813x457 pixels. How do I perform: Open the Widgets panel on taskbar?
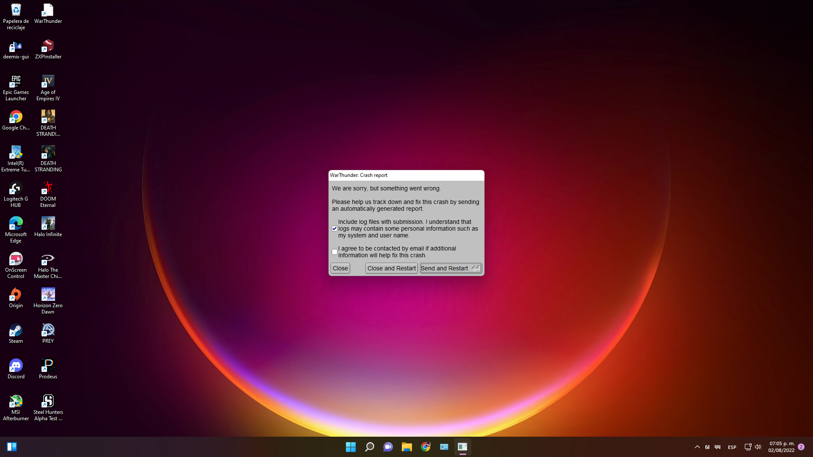(x=12, y=447)
